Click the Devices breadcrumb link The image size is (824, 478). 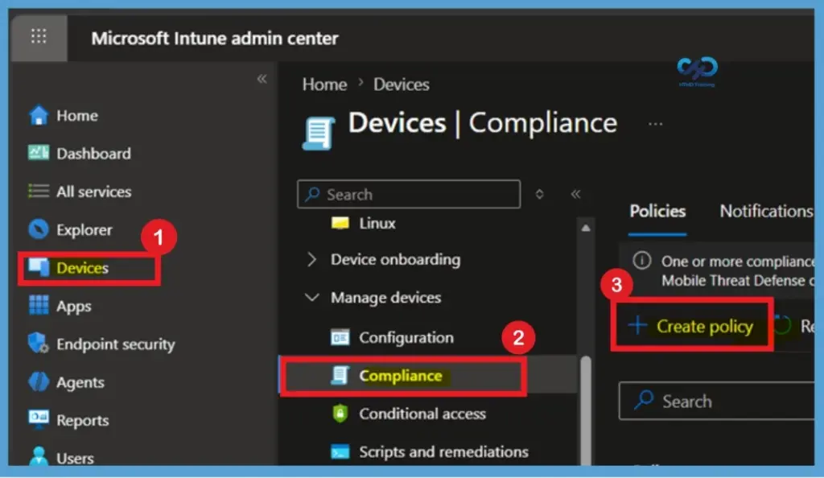click(402, 84)
